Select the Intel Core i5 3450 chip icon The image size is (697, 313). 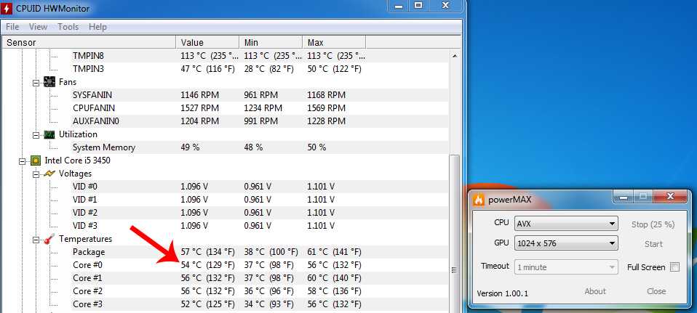[36, 160]
